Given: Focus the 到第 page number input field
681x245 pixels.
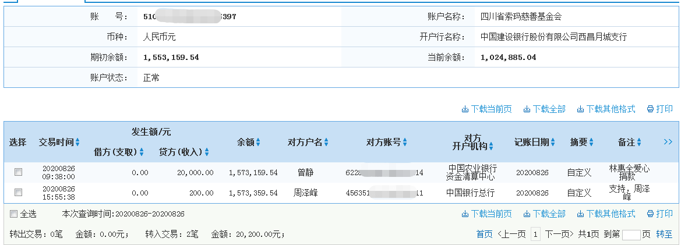Looking at the screenshot, I should point(631,235).
